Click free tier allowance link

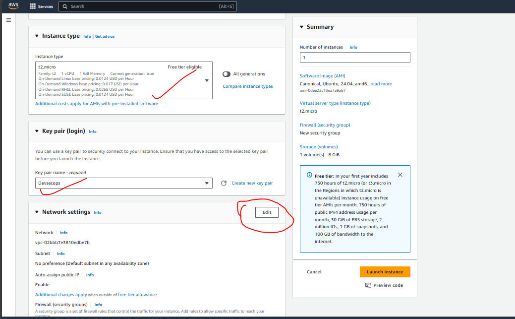(137, 295)
